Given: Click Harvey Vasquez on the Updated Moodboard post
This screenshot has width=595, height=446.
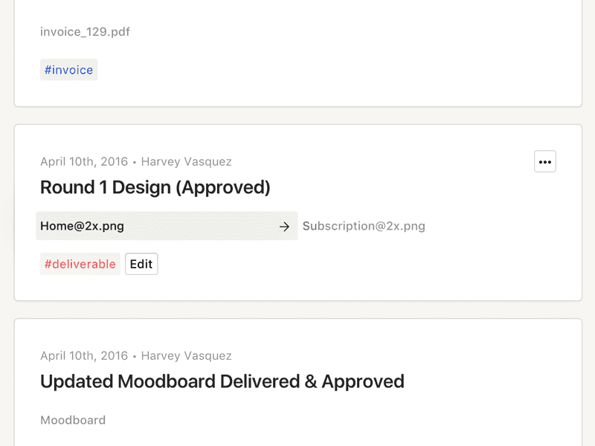Looking at the screenshot, I should [187, 356].
